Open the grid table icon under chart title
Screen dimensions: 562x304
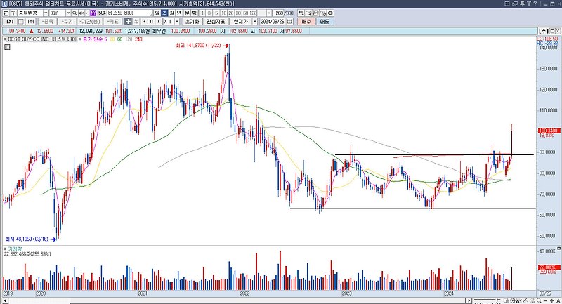click(x=7, y=47)
